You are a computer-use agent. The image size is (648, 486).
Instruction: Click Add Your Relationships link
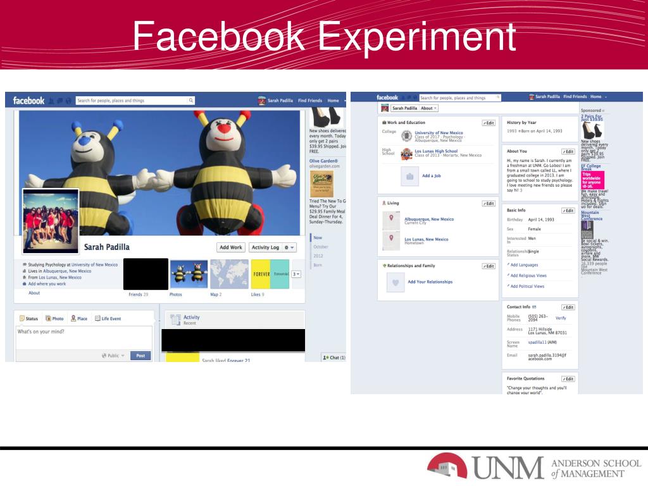(x=430, y=282)
